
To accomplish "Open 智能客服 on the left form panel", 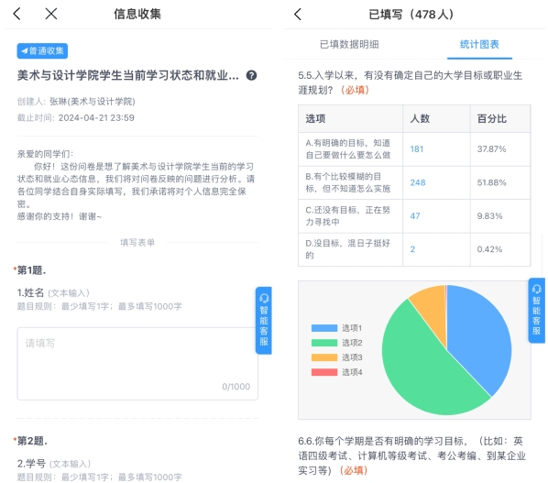I will tap(264, 321).
